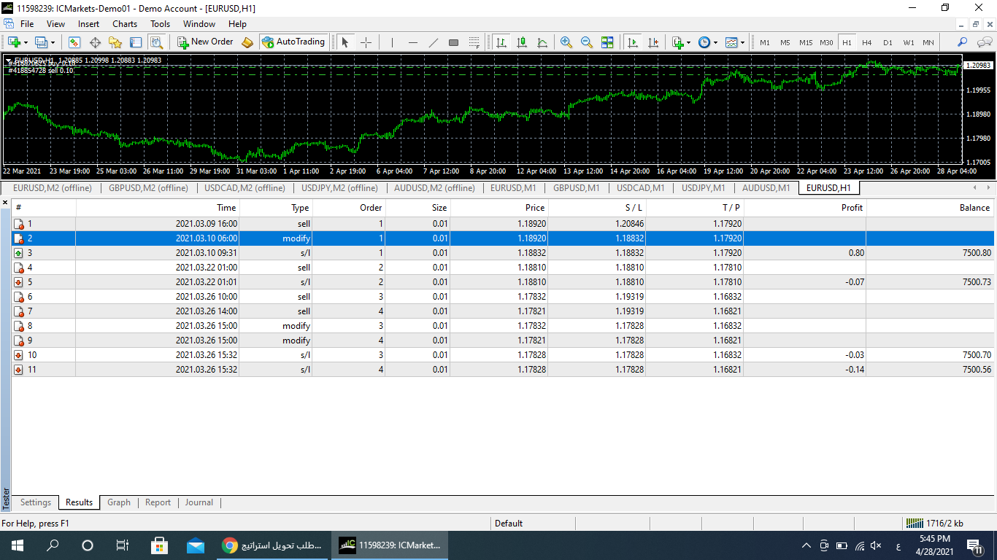The width and height of the screenshot is (997, 560).
Task: Open the MetaEditor yellow book icon
Action: (x=247, y=42)
